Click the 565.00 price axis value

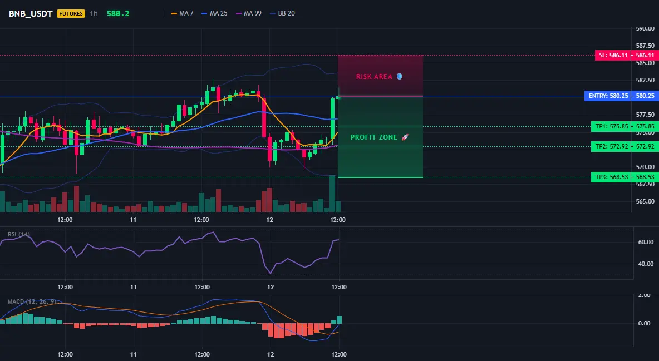pos(645,201)
